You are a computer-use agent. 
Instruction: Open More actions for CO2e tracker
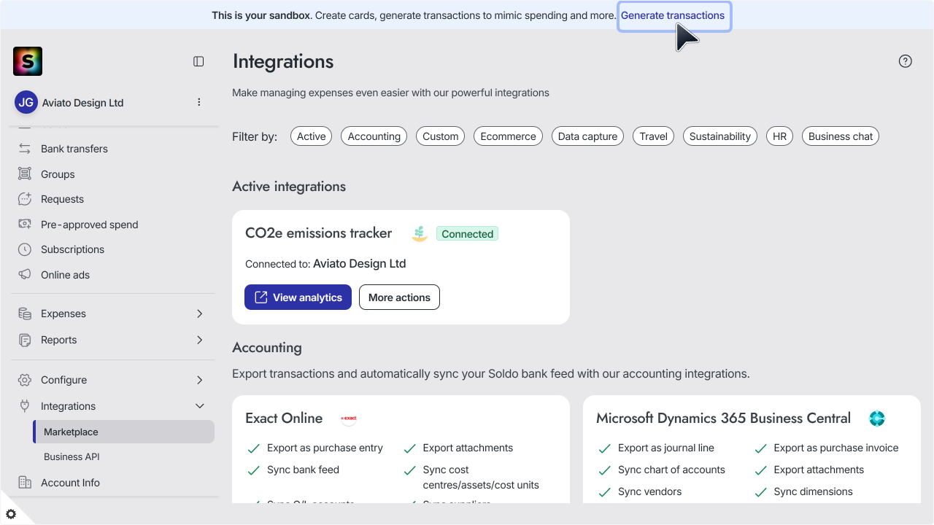[399, 297]
